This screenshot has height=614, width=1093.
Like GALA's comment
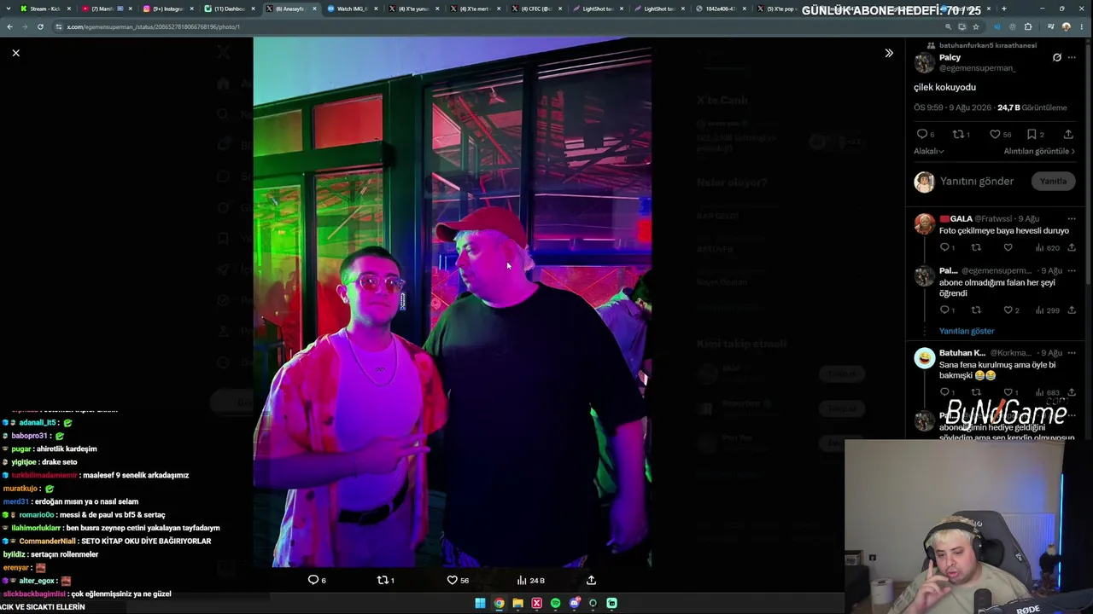1008,247
